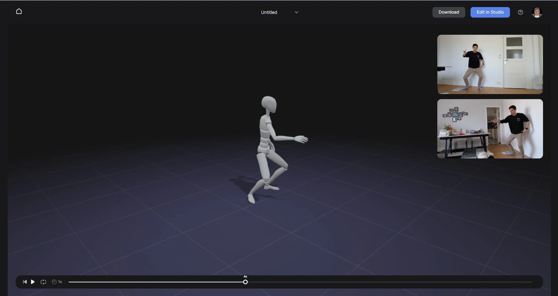Screen dimensions: 558x296
Task: Toggle loop playback
Action: [x=43, y=282]
